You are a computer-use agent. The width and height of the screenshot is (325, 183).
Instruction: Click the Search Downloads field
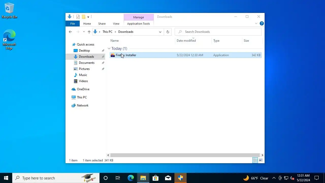(x=218, y=32)
